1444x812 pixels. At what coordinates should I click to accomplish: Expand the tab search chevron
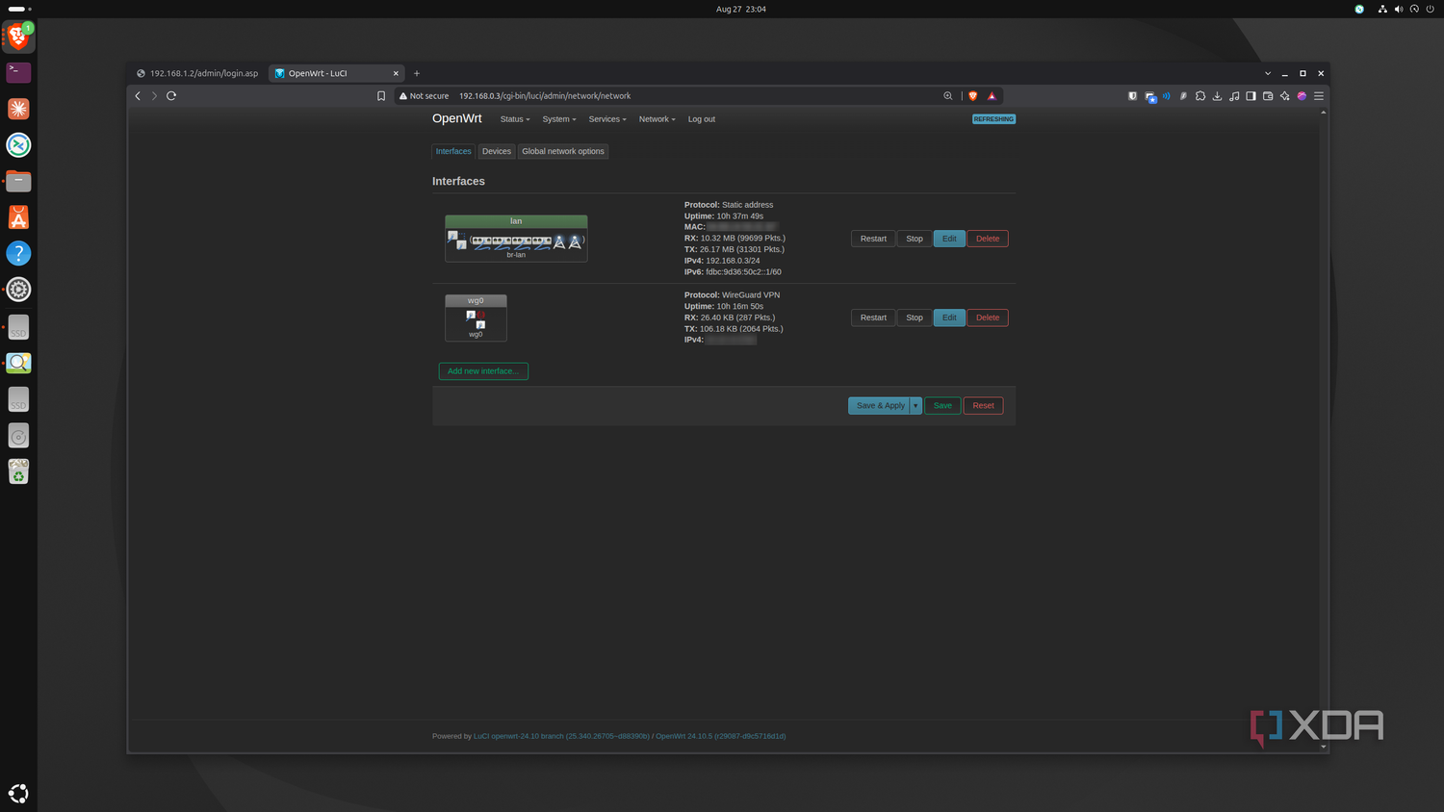pyautogui.click(x=1268, y=73)
